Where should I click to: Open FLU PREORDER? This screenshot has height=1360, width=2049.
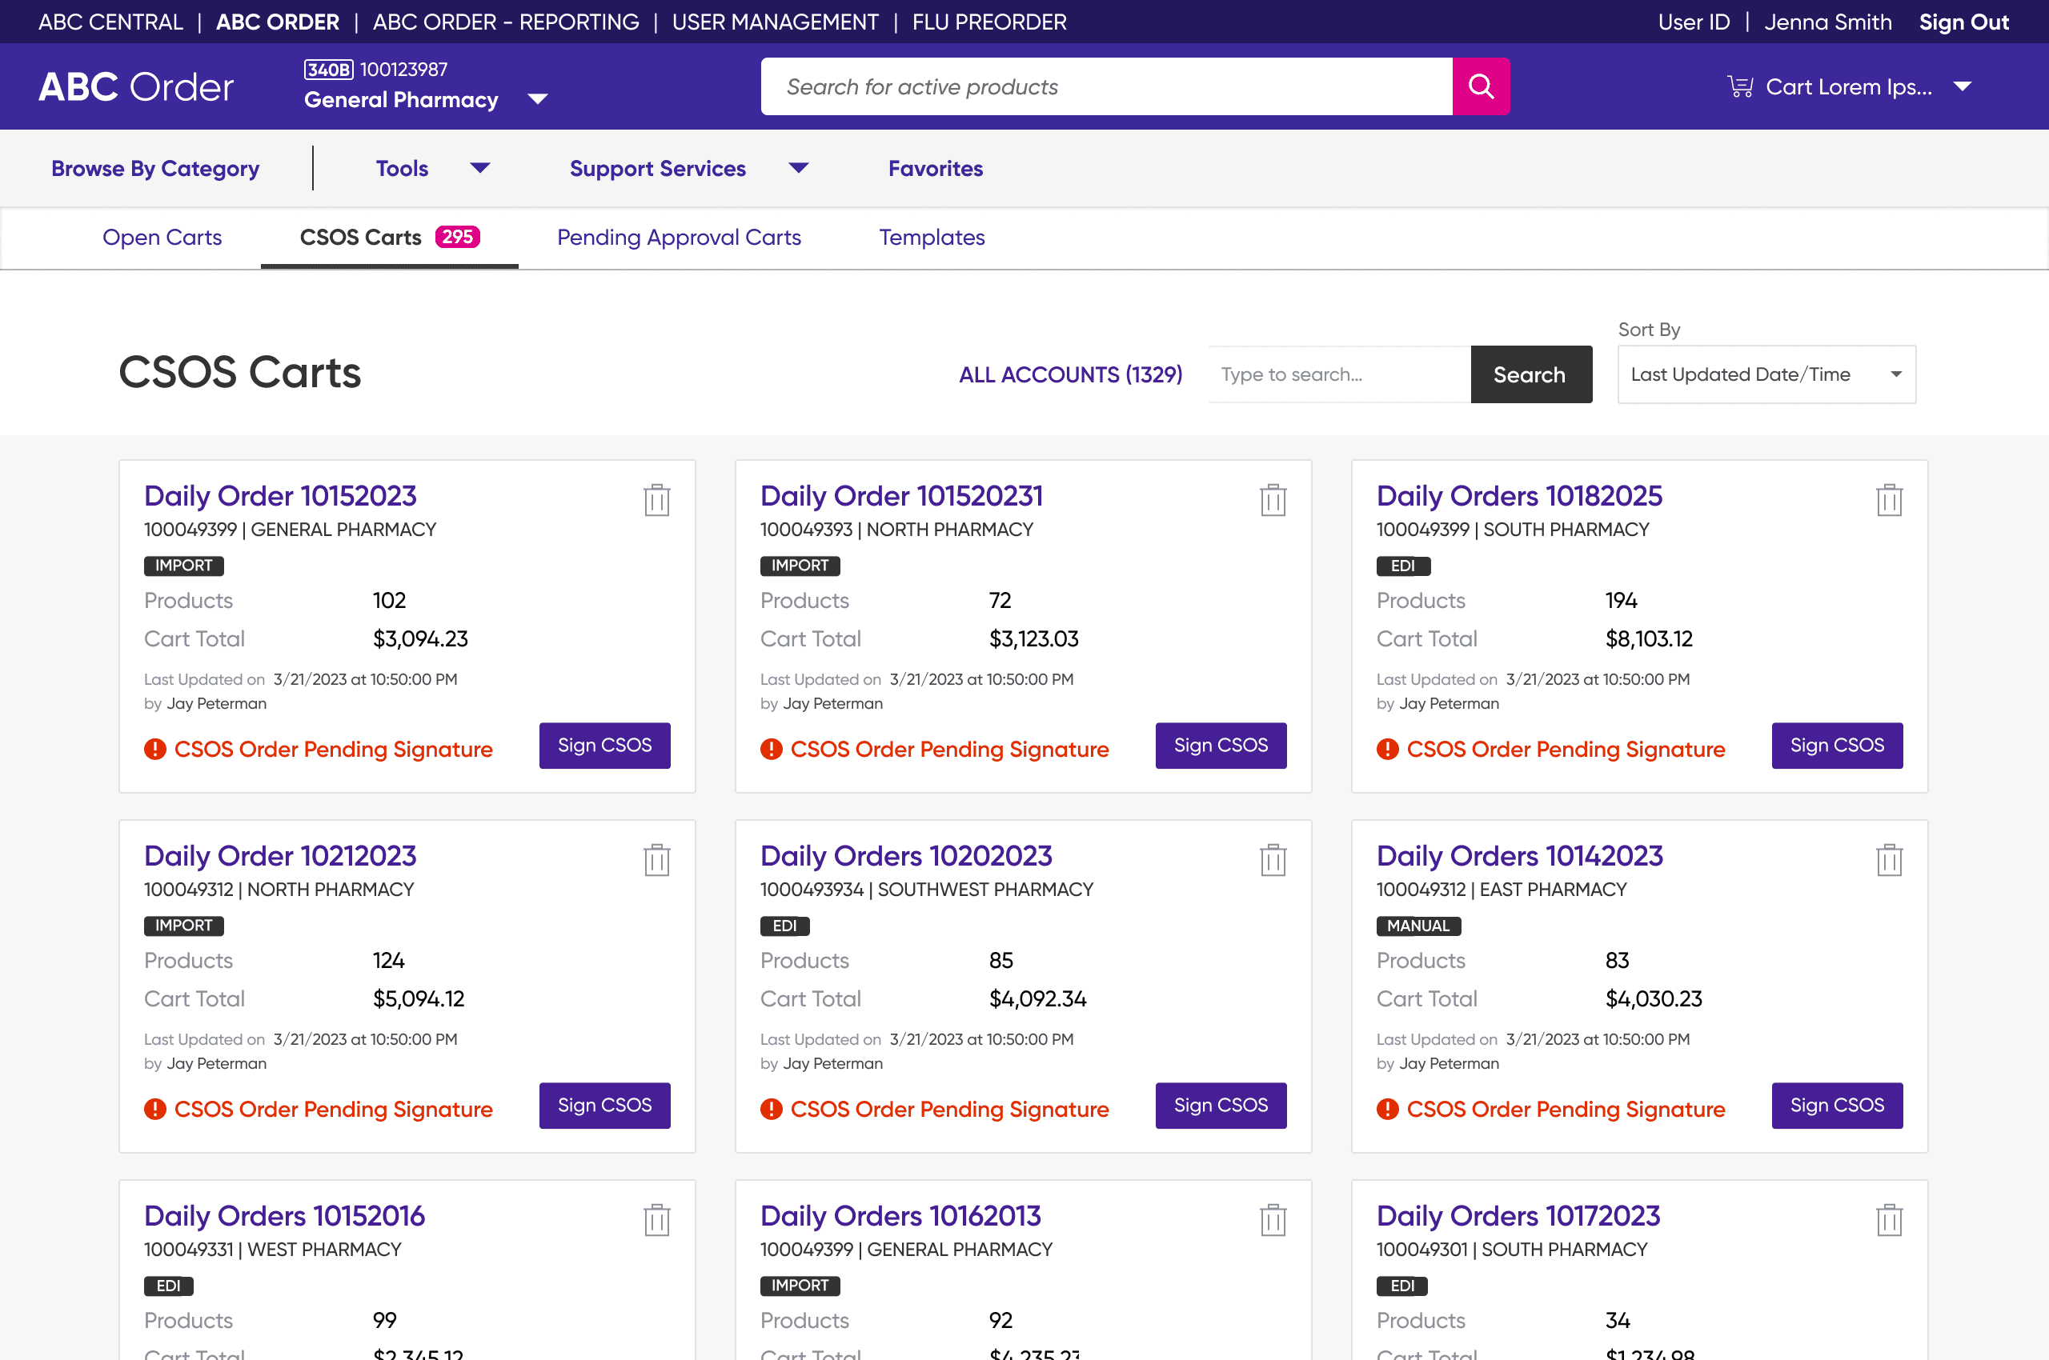989,22
